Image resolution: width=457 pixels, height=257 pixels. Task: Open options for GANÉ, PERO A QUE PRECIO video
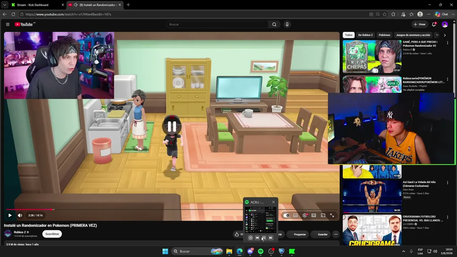447,42
